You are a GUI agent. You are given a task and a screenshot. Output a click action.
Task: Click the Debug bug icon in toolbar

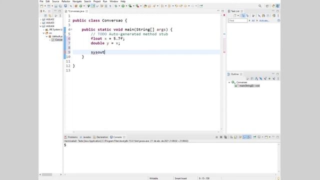(x=115, y=6)
